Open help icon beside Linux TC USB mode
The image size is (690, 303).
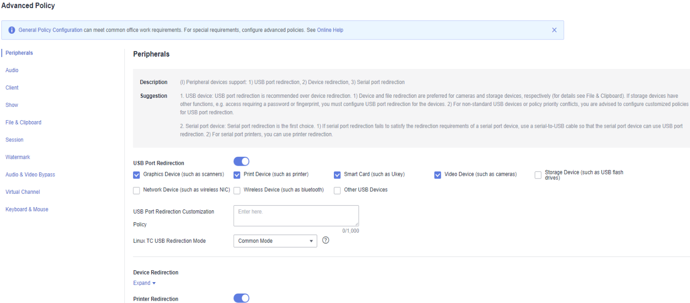coord(326,240)
